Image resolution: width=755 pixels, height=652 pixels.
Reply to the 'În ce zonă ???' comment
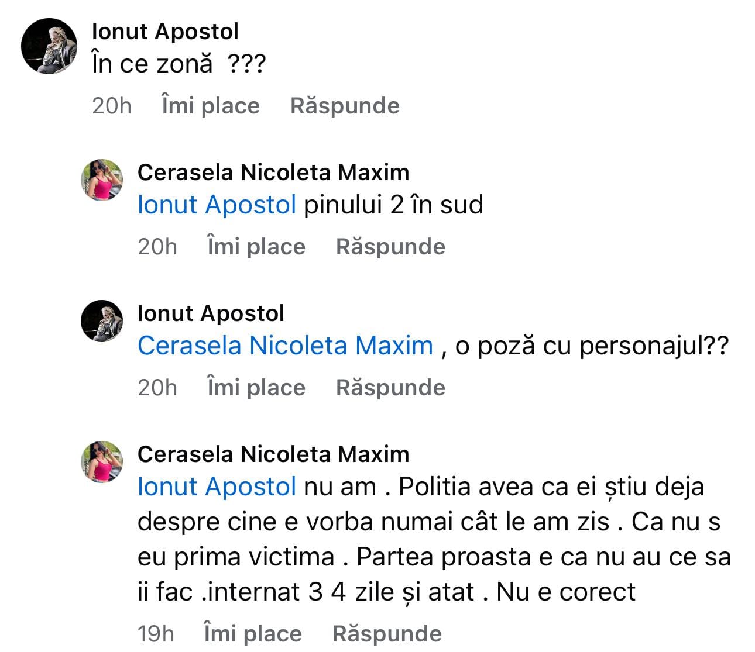pos(345,106)
